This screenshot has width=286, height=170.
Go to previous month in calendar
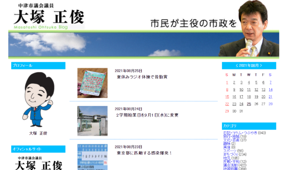click(237, 65)
